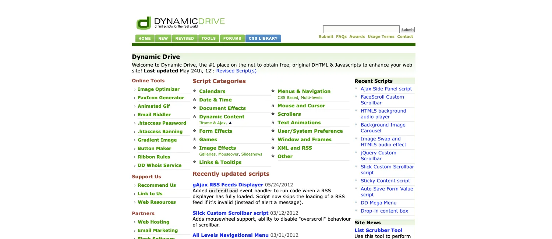Open Web Resources link
This screenshot has width=552, height=239.
157,202
